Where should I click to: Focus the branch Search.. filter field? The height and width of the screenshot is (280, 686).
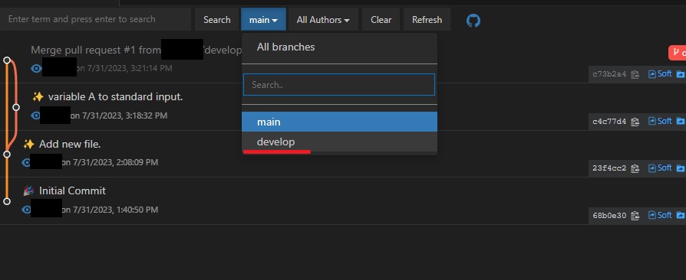click(339, 85)
